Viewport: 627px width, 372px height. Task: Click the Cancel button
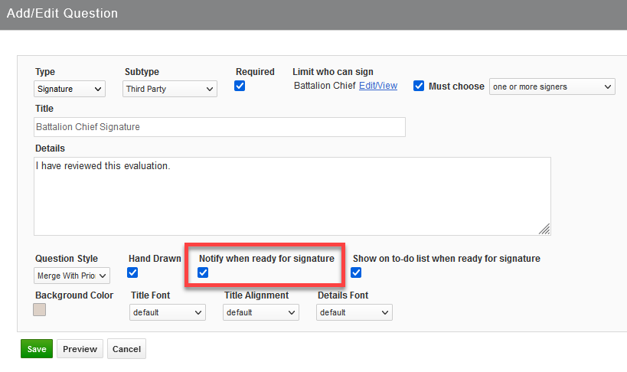(x=126, y=349)
